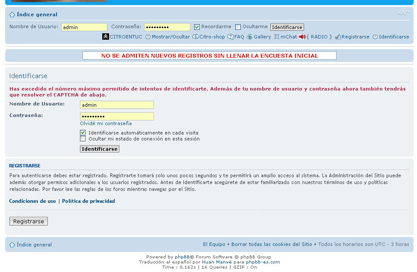
Task: Check the Ocultarme checkbox
Action: 238,27
